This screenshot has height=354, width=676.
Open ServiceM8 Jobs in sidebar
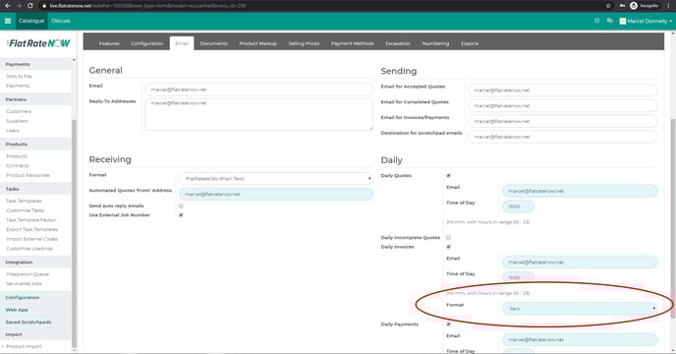pos(24,284)
